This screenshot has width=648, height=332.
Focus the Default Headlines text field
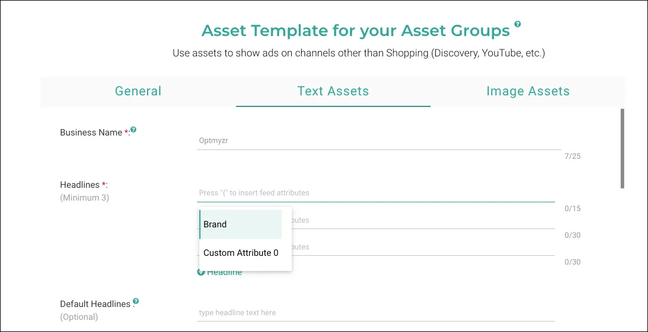(x=378, y=313)
